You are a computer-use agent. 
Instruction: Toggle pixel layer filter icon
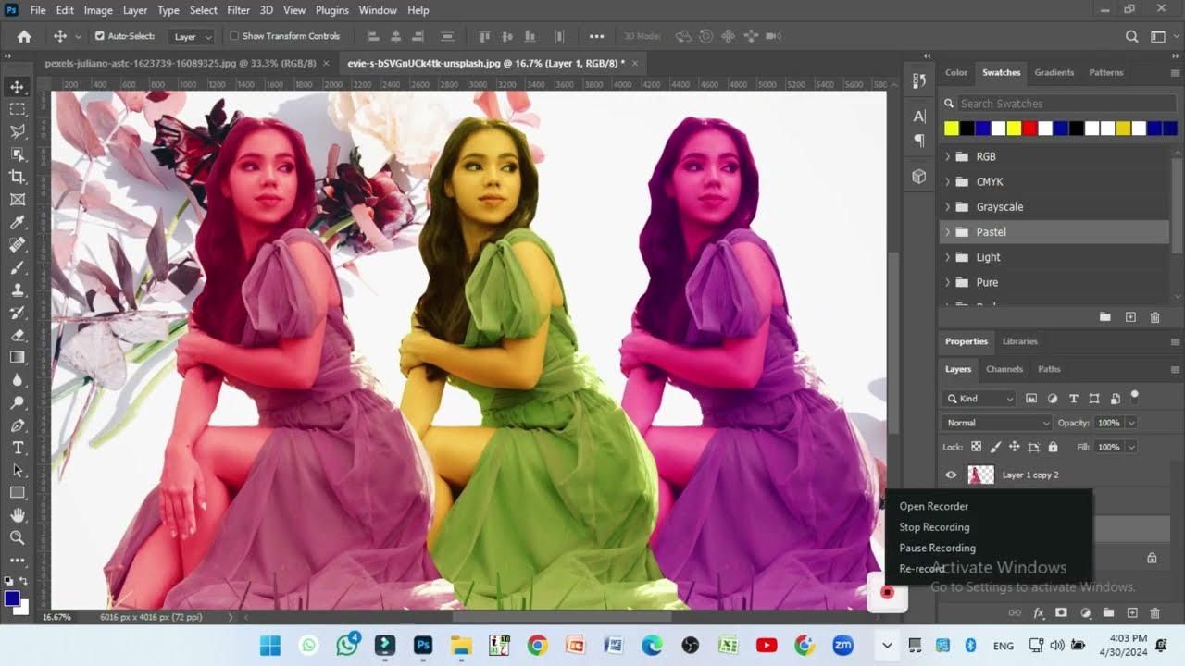tap(1031, 399)
